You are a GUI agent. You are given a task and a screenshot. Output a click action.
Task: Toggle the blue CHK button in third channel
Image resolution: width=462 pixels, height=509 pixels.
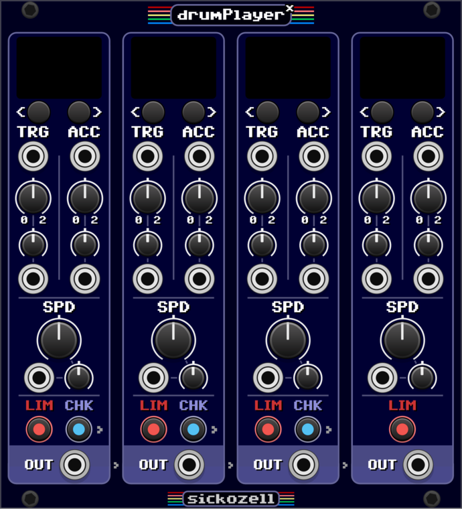(x=308, y=429)
